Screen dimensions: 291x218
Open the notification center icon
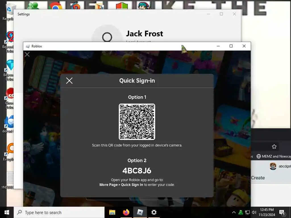(282, 212)
